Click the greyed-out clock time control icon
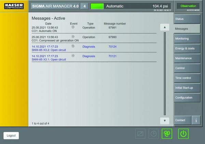The height and width of the screenshot is (144, 205). point(153,134)
